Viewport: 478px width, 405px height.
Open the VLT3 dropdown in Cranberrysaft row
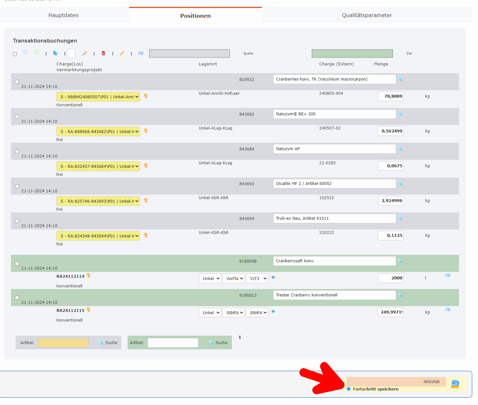[x=257, y=278]
